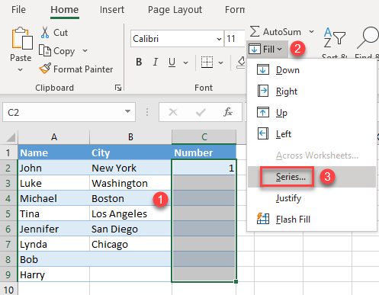Choose Flash Fill in the Fill menu

[x=312, y=219]
